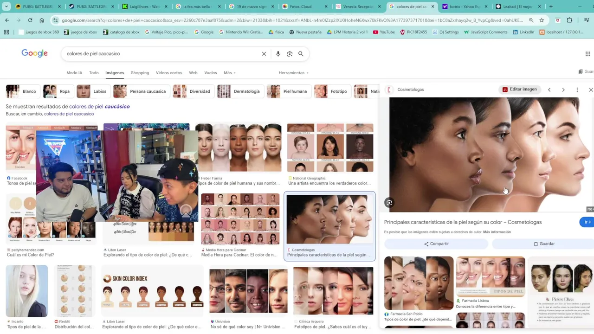
Task: Reload the current page
Action: click(30, 20)
